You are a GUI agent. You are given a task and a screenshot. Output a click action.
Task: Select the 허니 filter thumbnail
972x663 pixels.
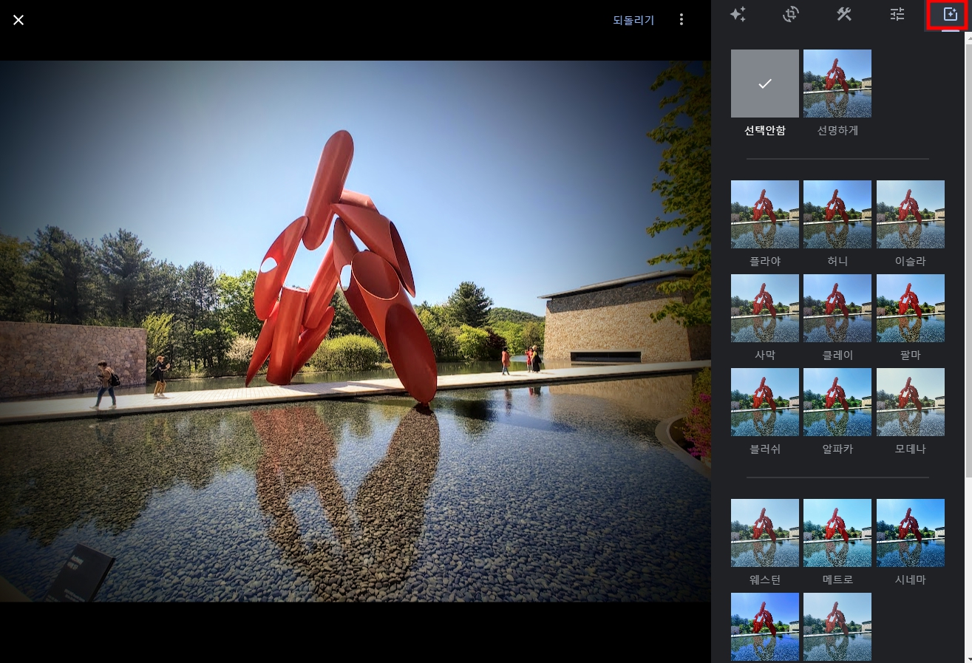[837, 214]
